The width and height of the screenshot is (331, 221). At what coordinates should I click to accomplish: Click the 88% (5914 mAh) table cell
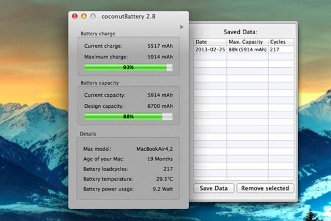click(248, 50)
